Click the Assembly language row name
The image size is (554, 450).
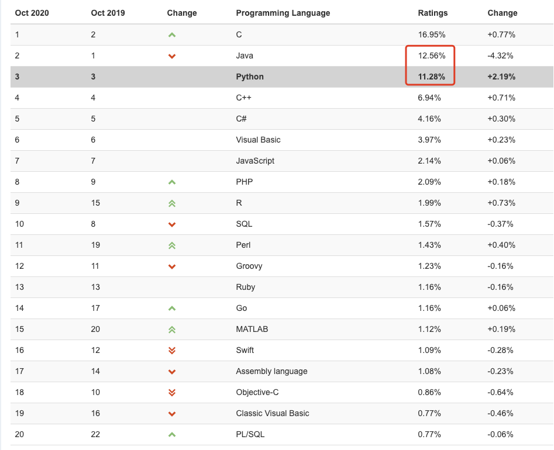click(x=271, y=371)
